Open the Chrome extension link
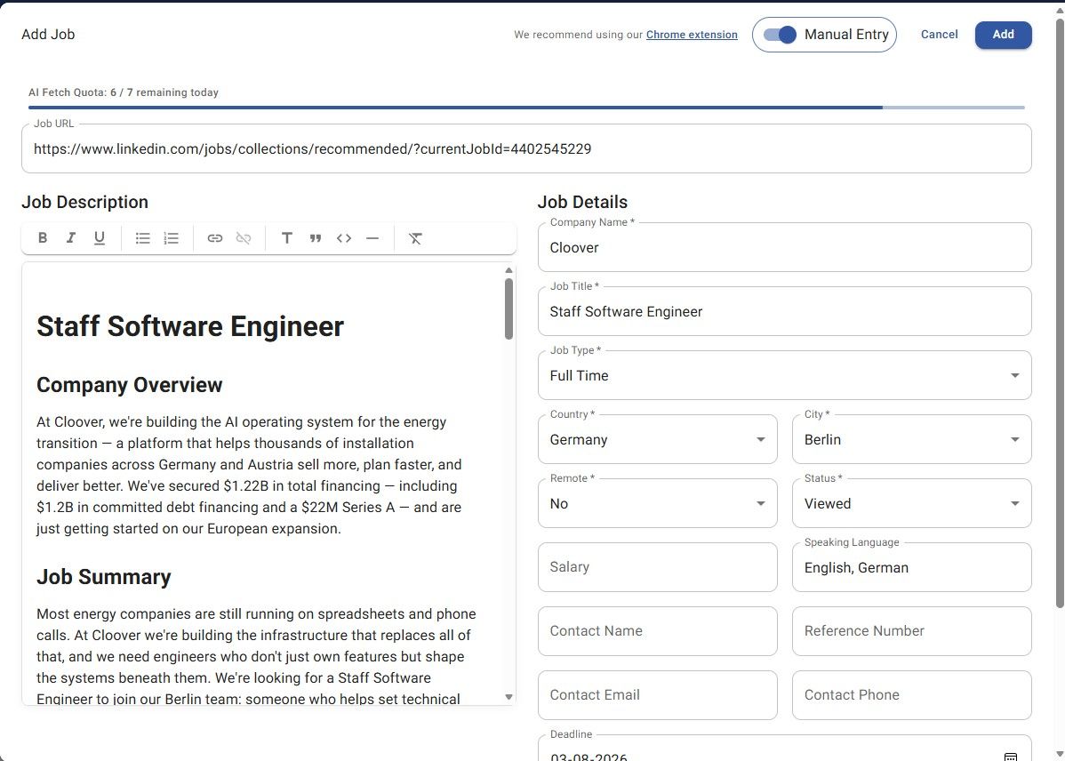 pyautogui.click(x=692, y=35)
